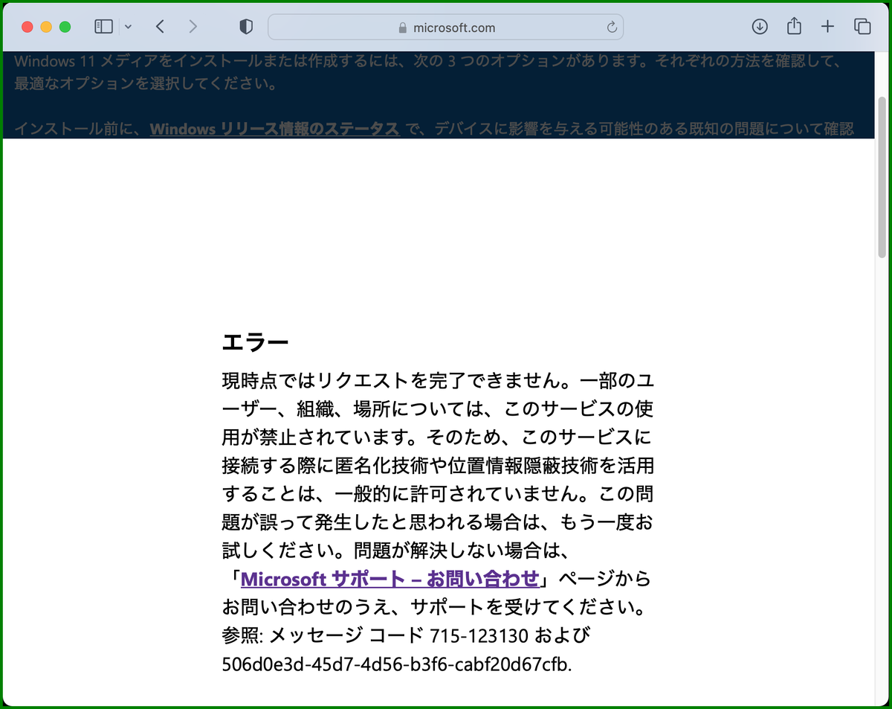Open a new tab with plus icon
The width and height of the screenshot is (892, 709).
pyautogui.click(x=827, y=27)
